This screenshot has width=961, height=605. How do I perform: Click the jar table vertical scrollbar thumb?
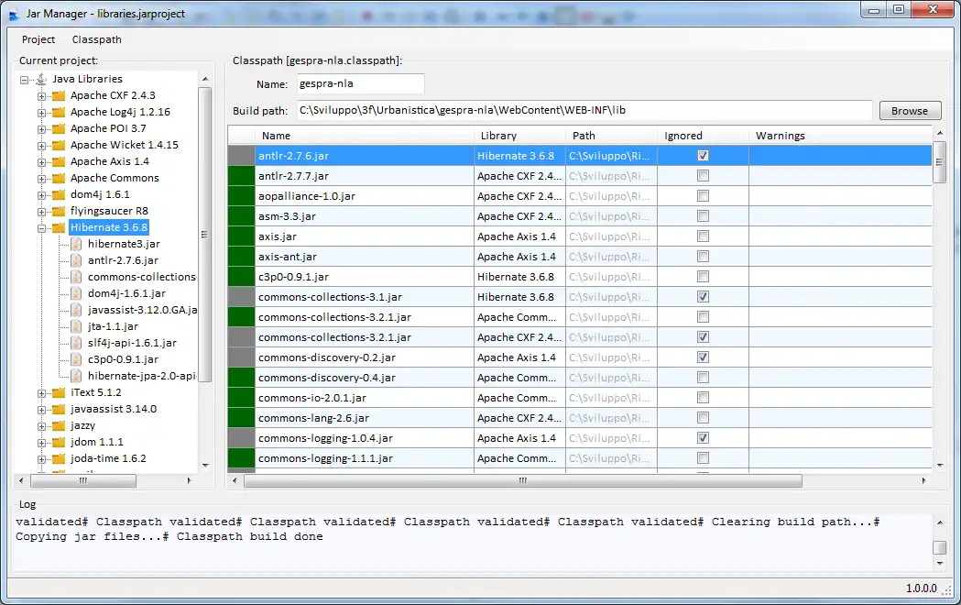pos(939,162)
